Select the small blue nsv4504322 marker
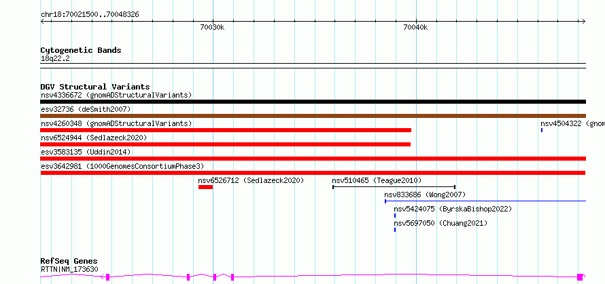 pos(542,130)
